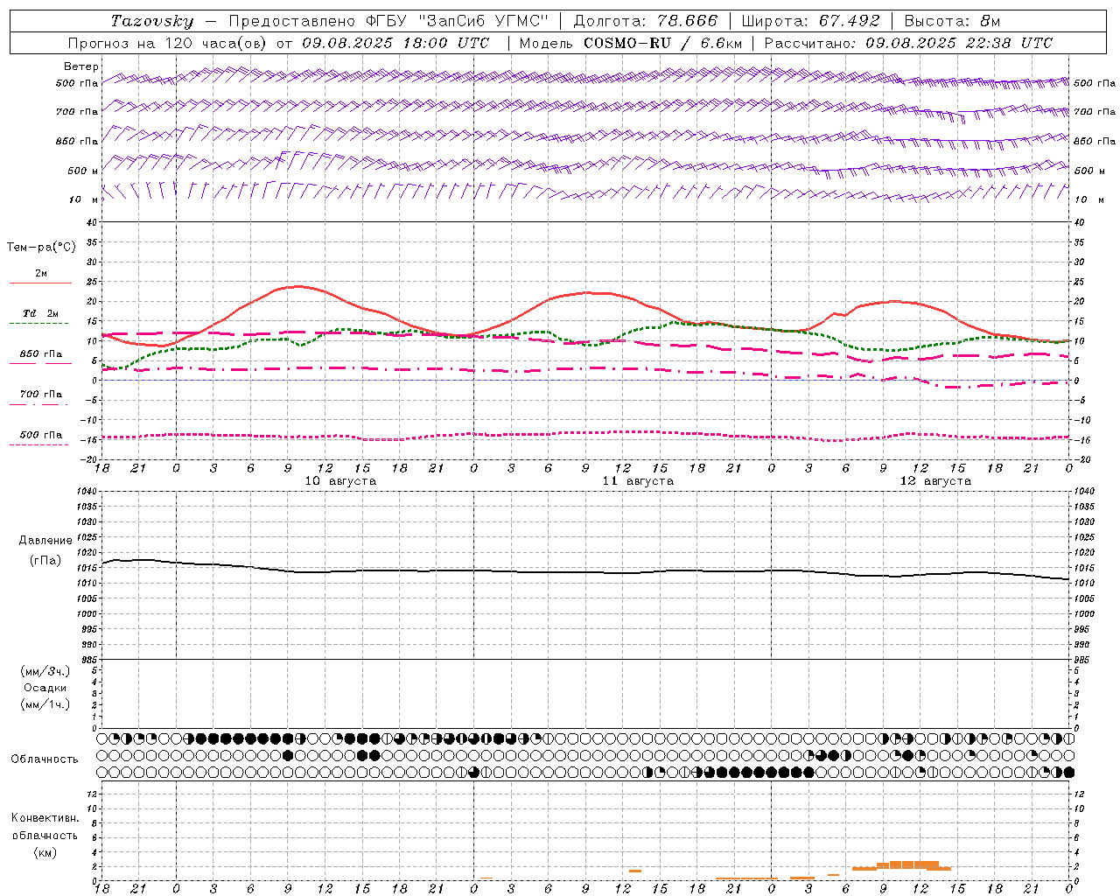This screenshot has width=1120, height=896.
Task: Click the Td 2м dew point legend label
Action: coord(41,313)
